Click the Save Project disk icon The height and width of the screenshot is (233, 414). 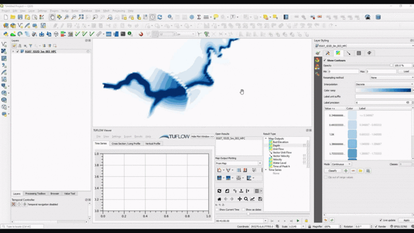[20, 17]
